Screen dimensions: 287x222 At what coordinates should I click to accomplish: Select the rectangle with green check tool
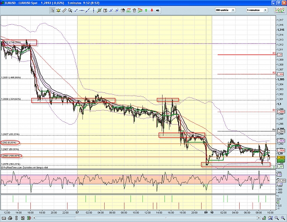pyautogui.click(x=99, y=11)
